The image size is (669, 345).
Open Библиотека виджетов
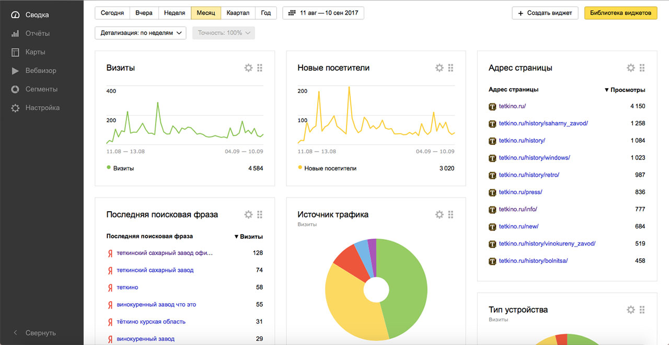(x=620, y=13)
